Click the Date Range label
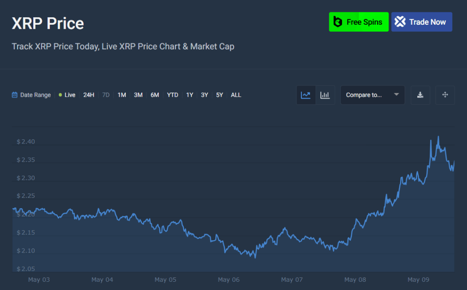467x290 pixels. [x=36, y=95]
